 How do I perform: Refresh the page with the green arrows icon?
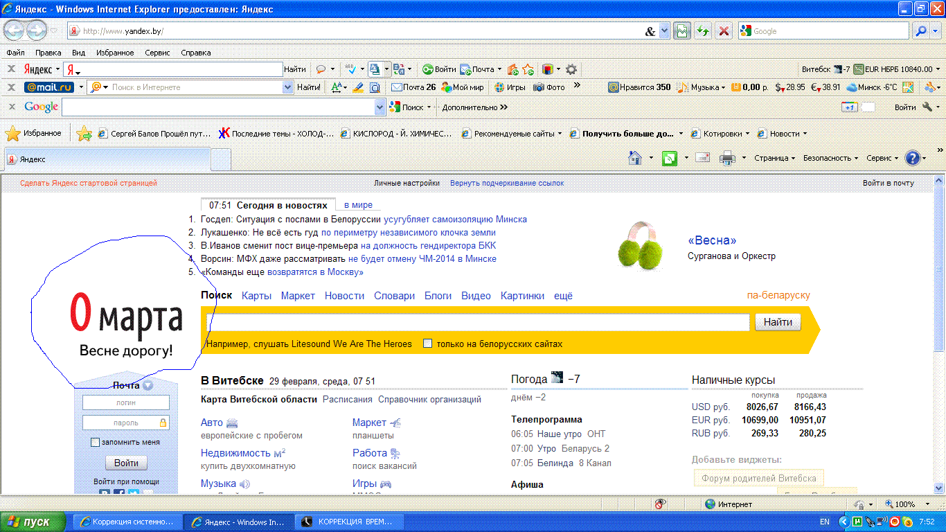[x=703, y=31]
